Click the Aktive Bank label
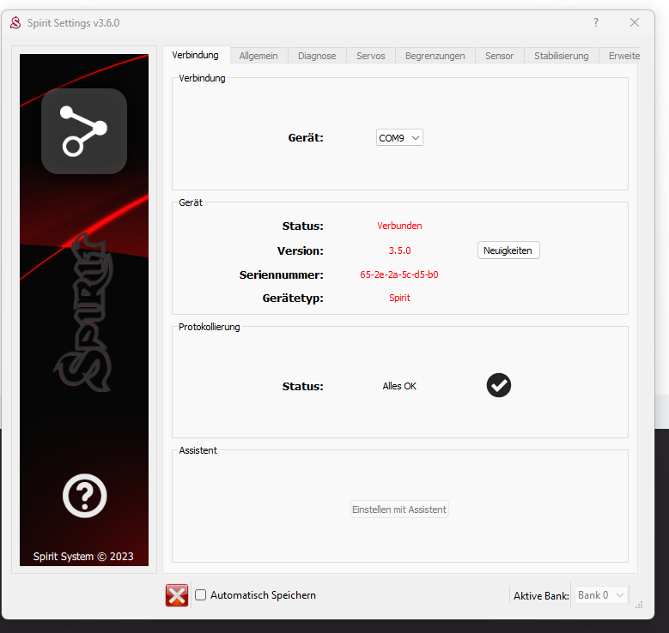669x633 pixels. 541,595
